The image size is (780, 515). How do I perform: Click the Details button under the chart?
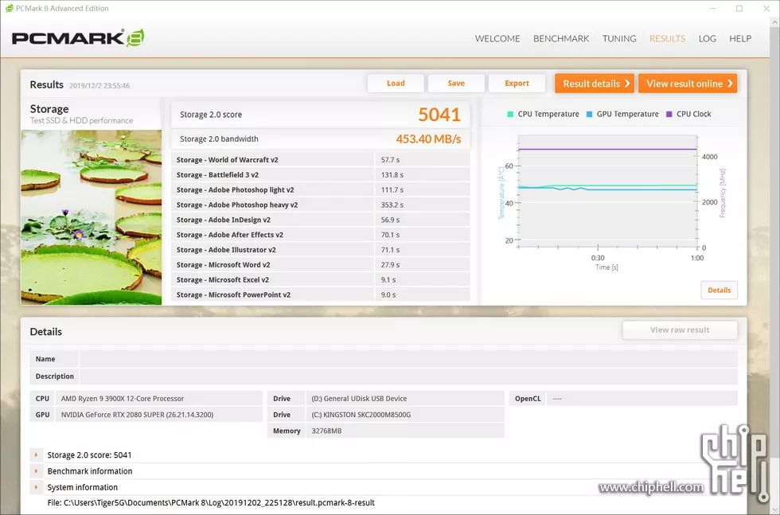pos(719,290)
